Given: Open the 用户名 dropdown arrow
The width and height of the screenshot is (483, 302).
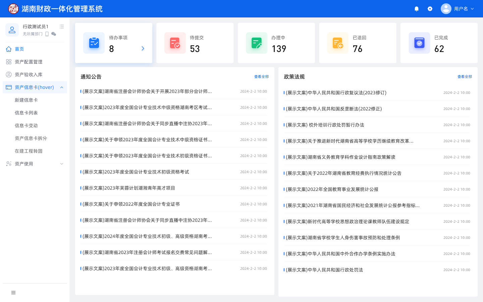Looking at the screenshot, I should point(472,9).
